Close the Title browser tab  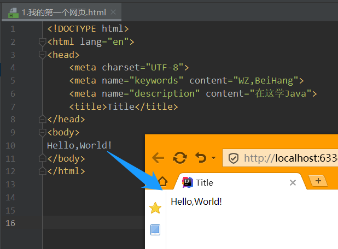click(293, 183)
